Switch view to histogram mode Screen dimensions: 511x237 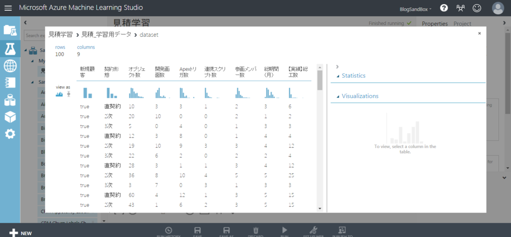pos(59,94)
